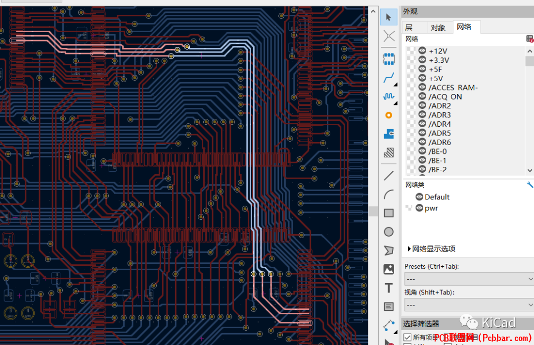
Task: Toggle visibility of +12V net
Action: pyautogui.click(x=422, y=51)
